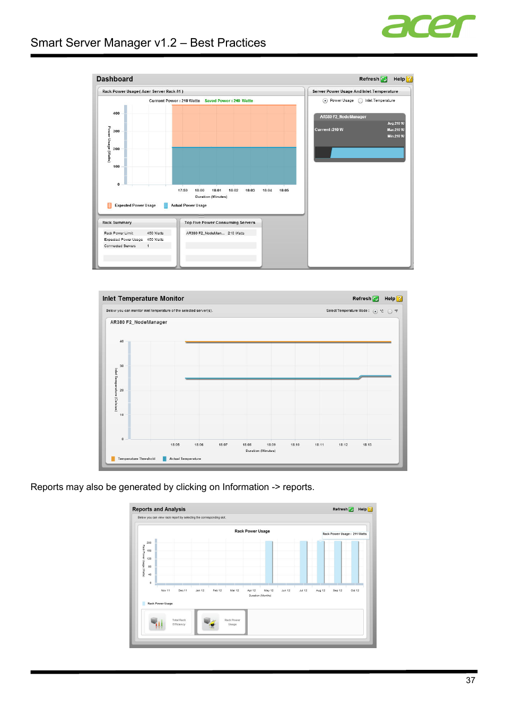Click the Actual Temperature legend swatch

point(164,459)
